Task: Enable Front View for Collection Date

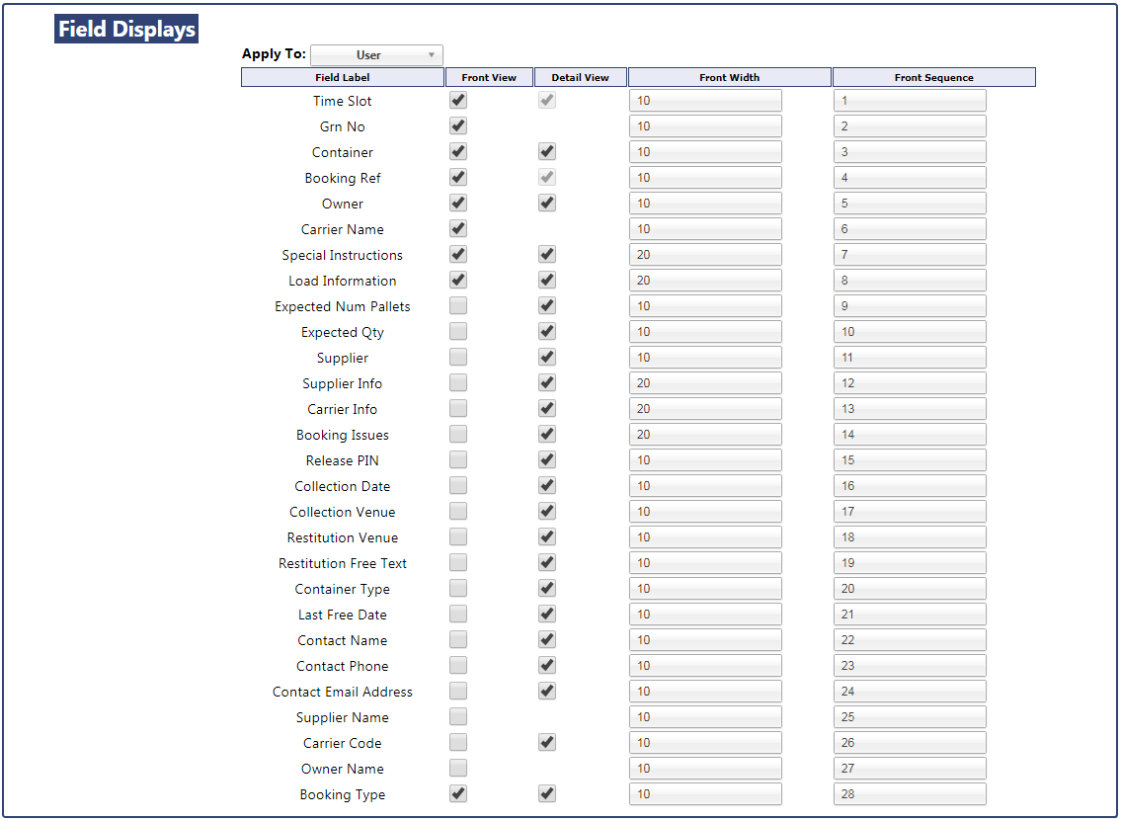Action: (458, 486)
